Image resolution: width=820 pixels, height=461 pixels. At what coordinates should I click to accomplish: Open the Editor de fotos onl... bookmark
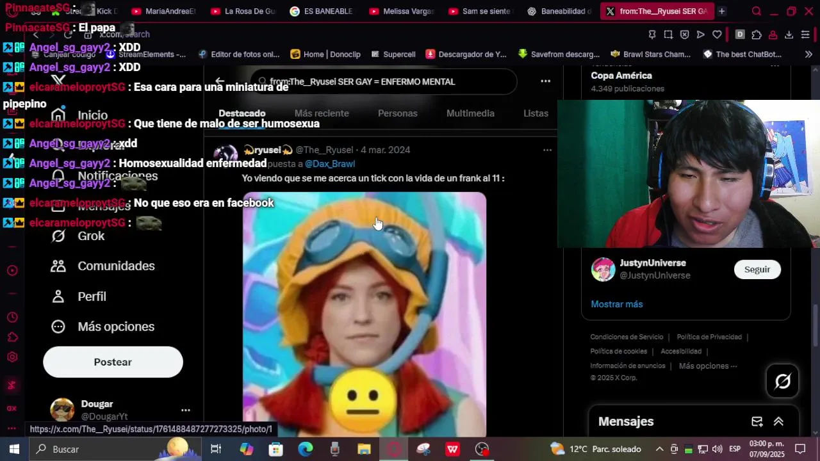coord(239,54)
